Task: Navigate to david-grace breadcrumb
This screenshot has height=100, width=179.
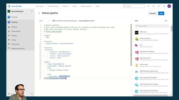Action: pyautogui.click(x=39, y=6)
